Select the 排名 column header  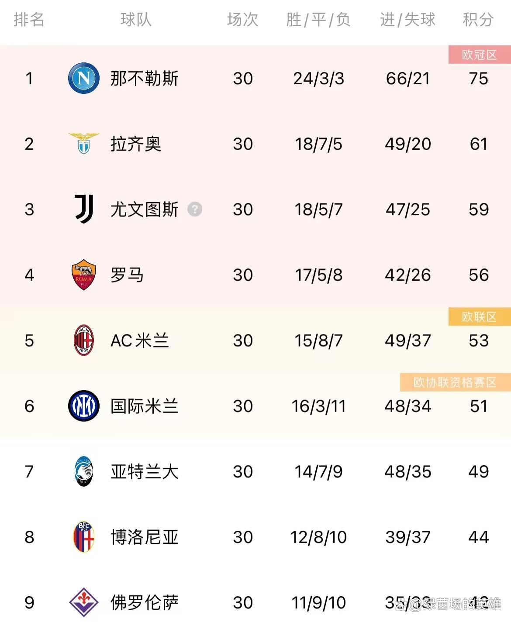29,20
